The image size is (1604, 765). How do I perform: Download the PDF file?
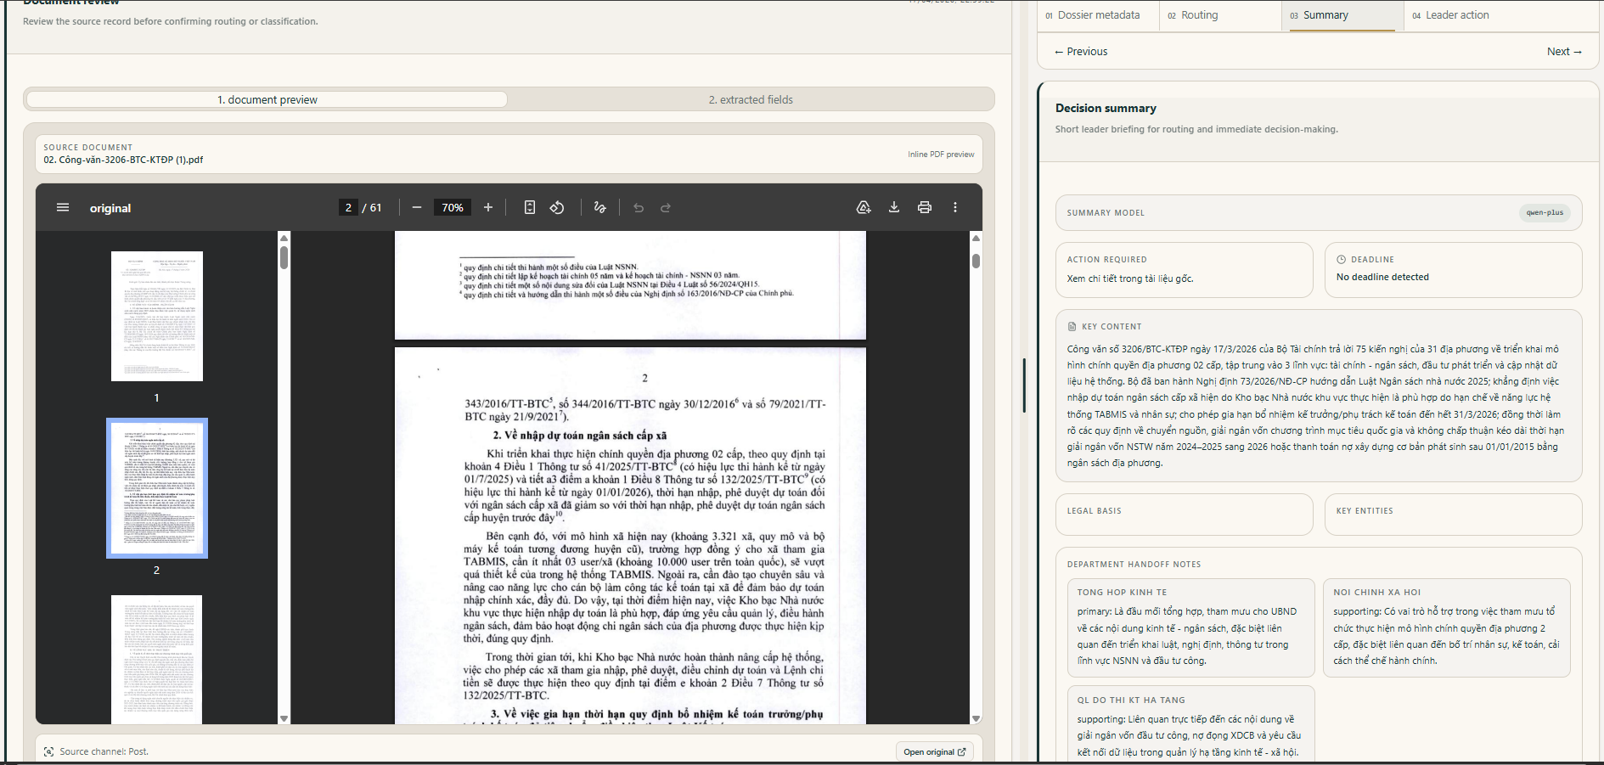coord(894,208)
